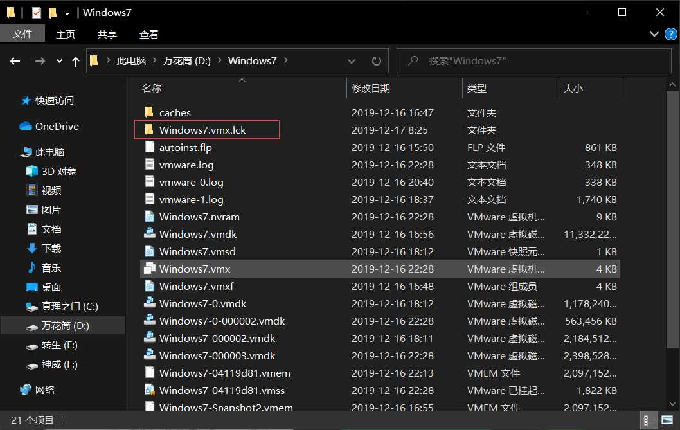Viewport: 680px width, 430px height.
Task: Expand chevron after 万花筒 (D:) in address bar
Action: (219, 61)
